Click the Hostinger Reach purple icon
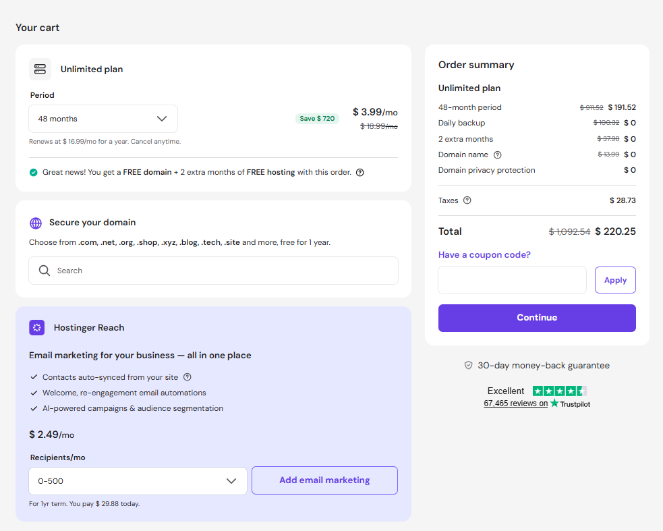 click(37, 327)
